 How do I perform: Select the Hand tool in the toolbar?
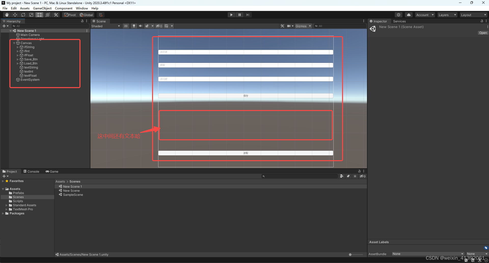(7, 15)
